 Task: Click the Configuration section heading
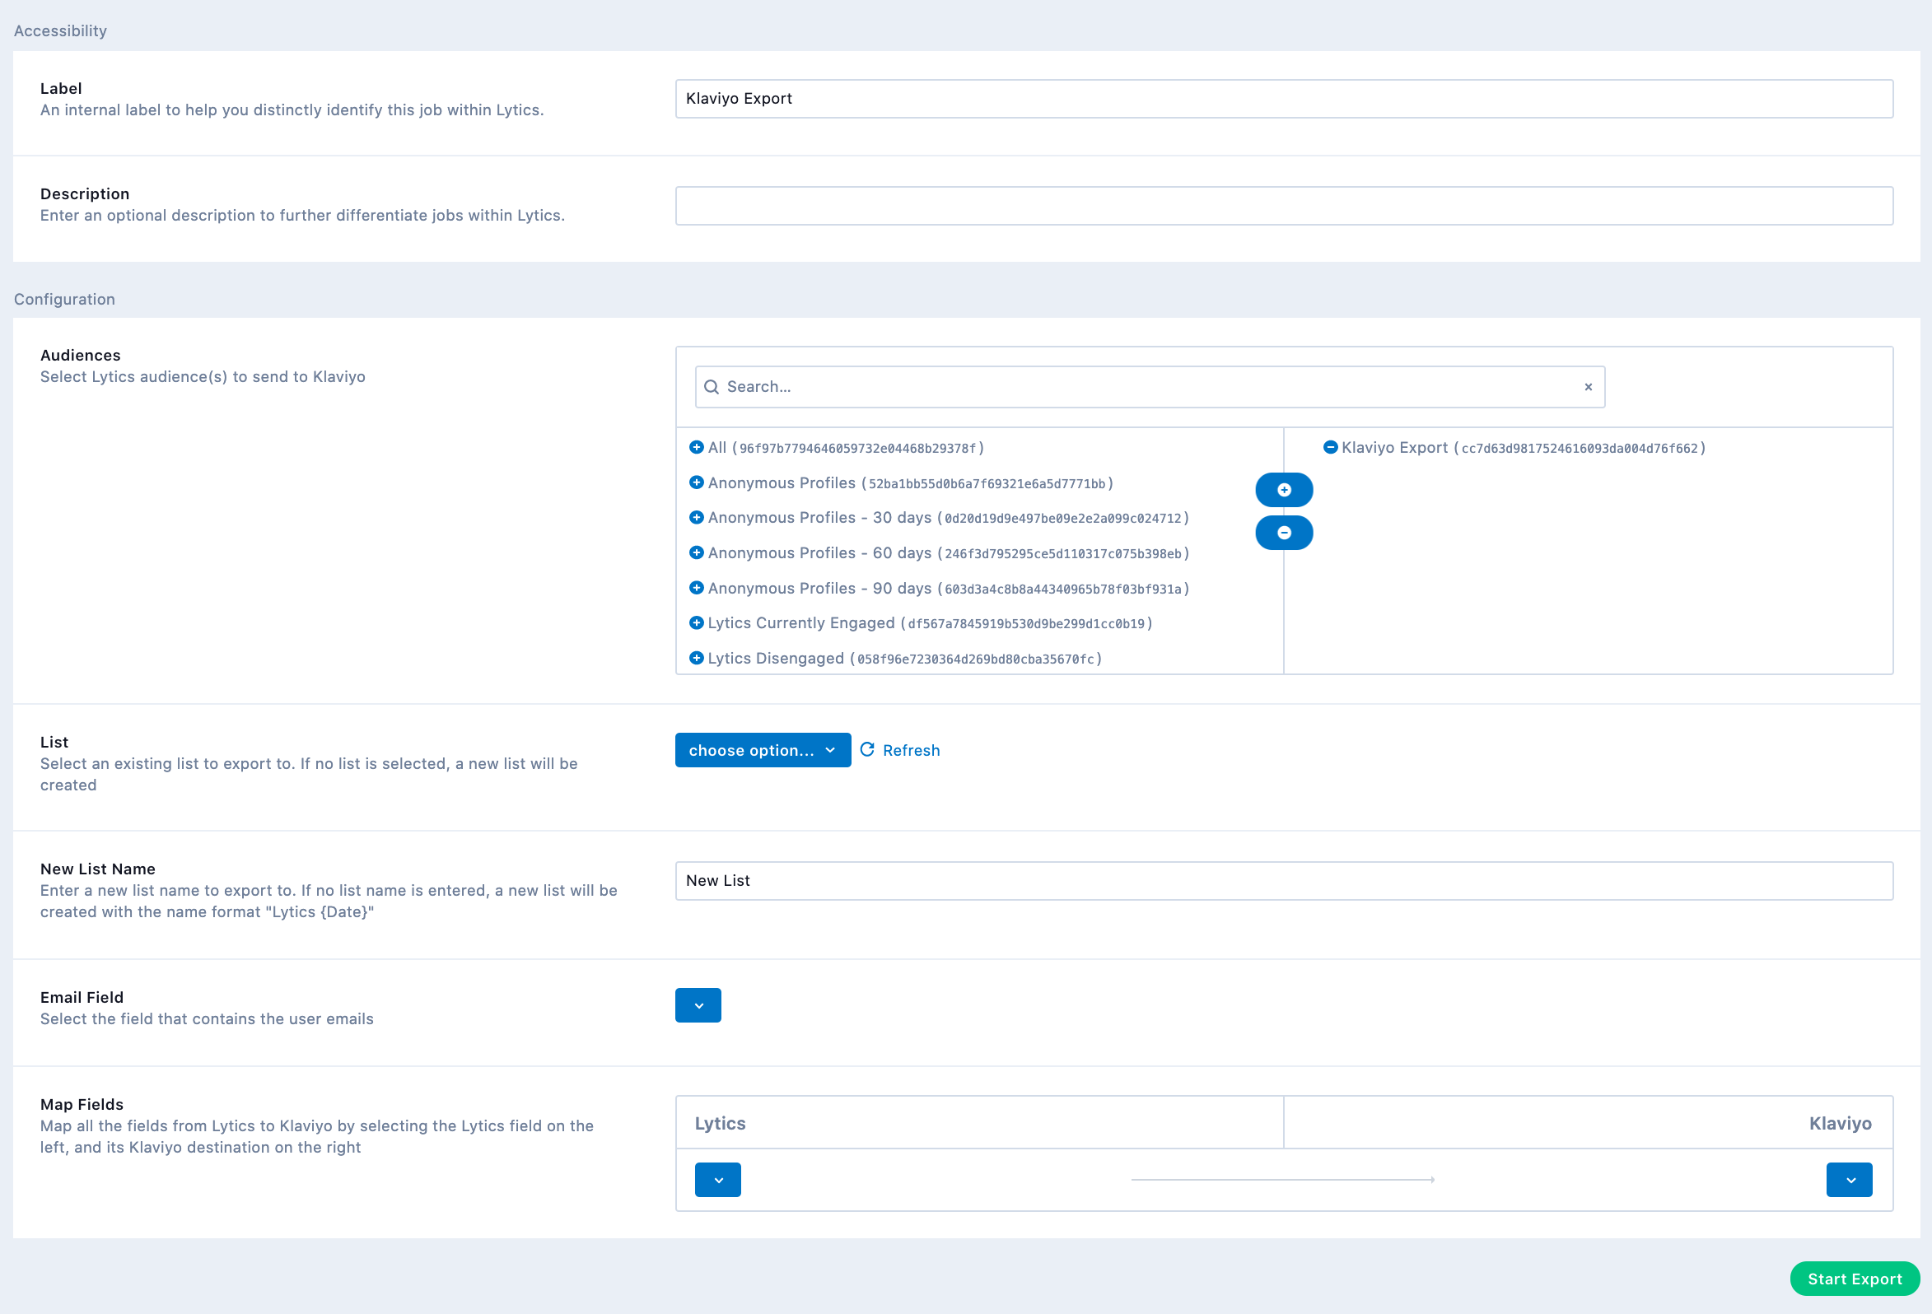click(x=64, y=298)
